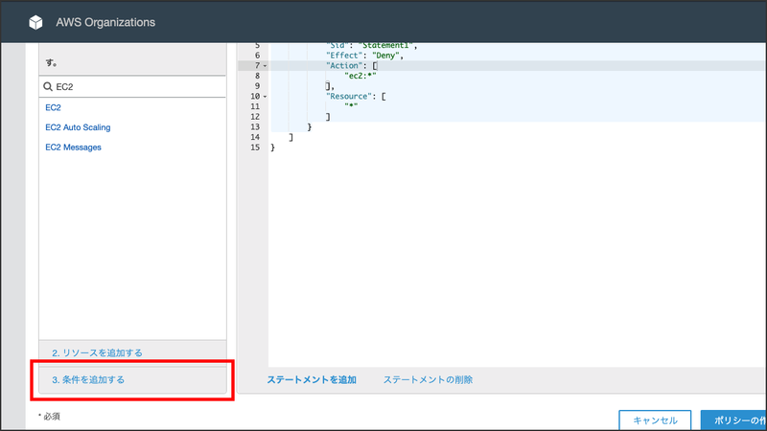Select the EC2 Auto Scaling service
Viewport: 767px width, 431px height.
click(78, 127)
